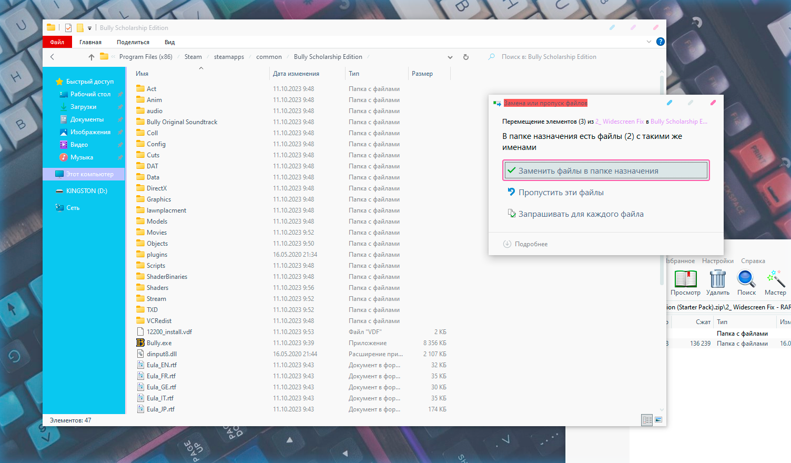Expand the ribbon using the chevron
Image resolution: width=791 pixels, height=463 pixels.
[648, 42]
